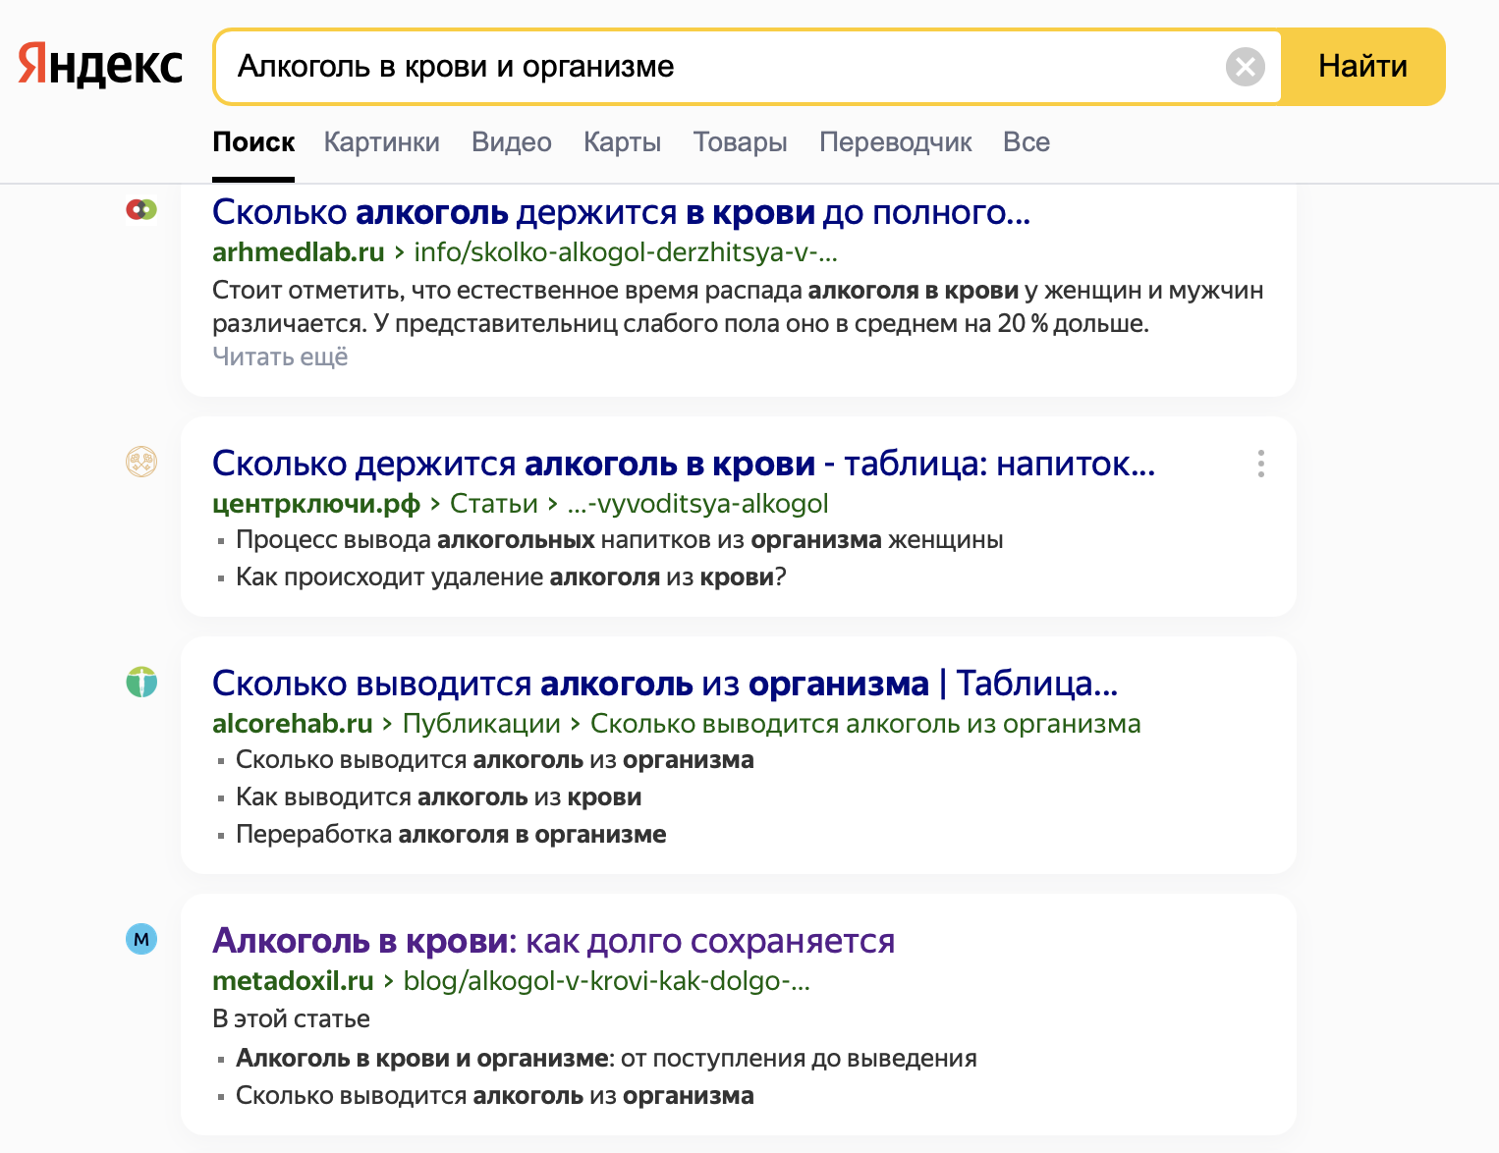Open the Статьи breadcrumb of центрключи.рф
This screenshot has width=1499, height=1153.
pos(493,504)
